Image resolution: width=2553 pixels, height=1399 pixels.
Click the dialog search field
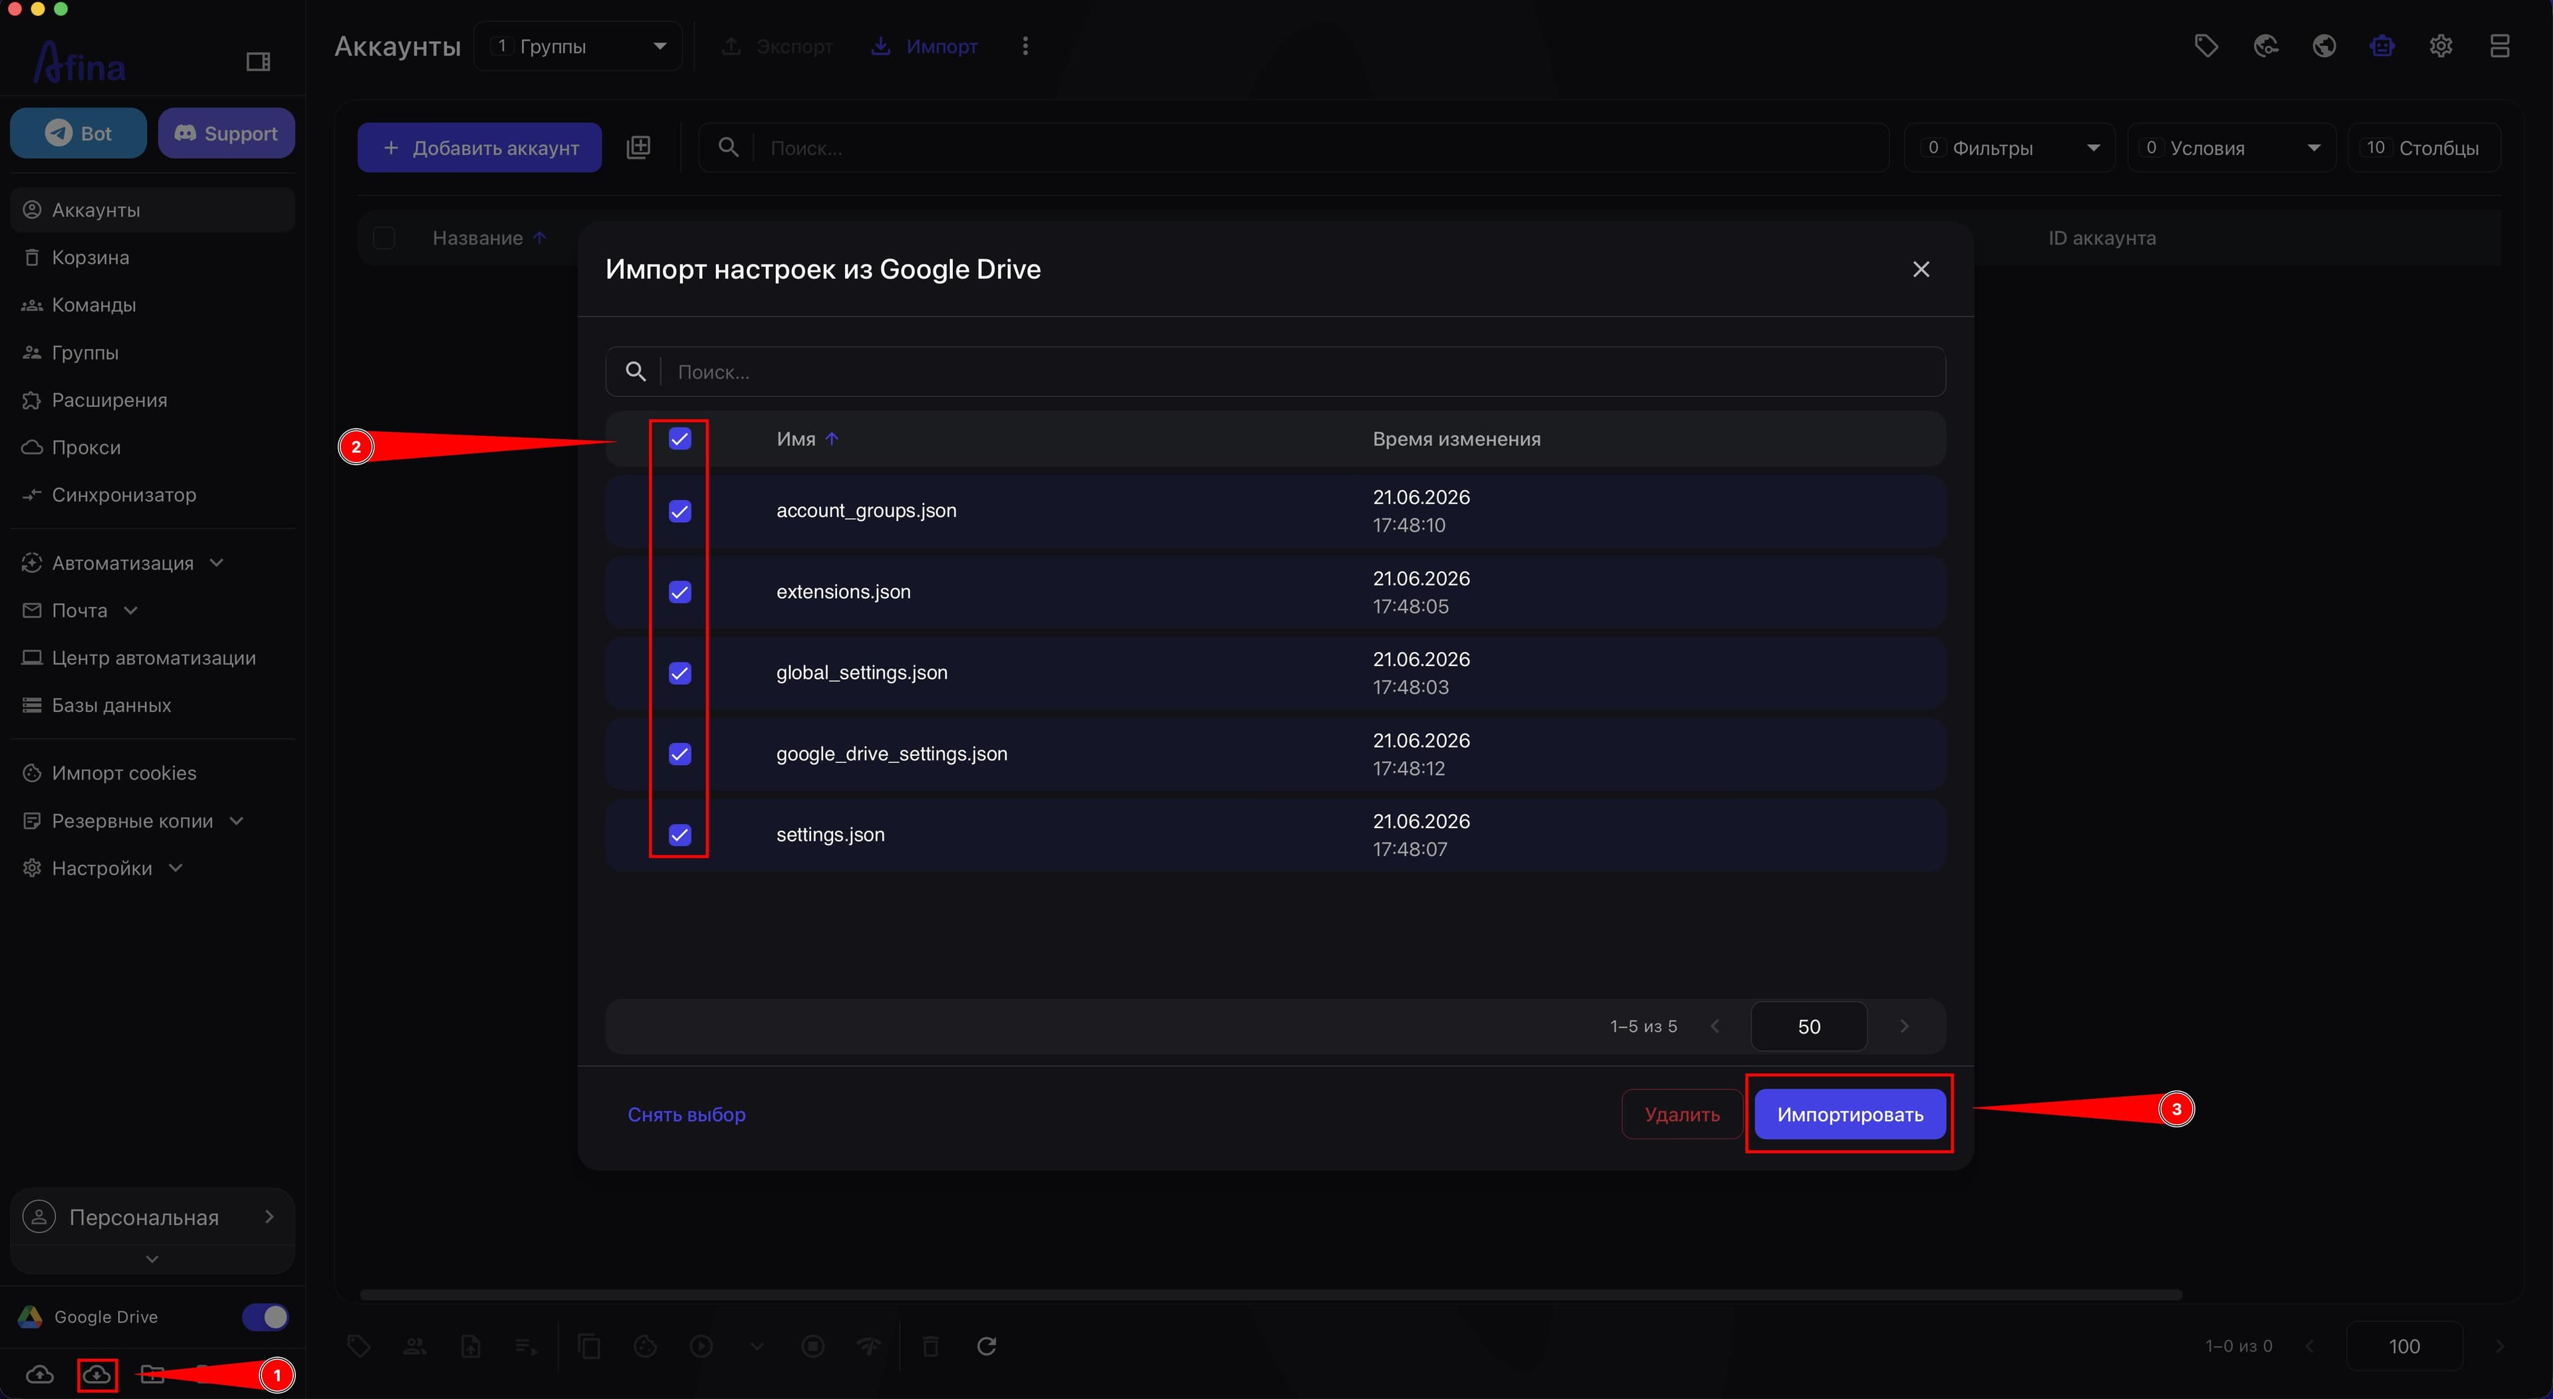click(1276, 372)
